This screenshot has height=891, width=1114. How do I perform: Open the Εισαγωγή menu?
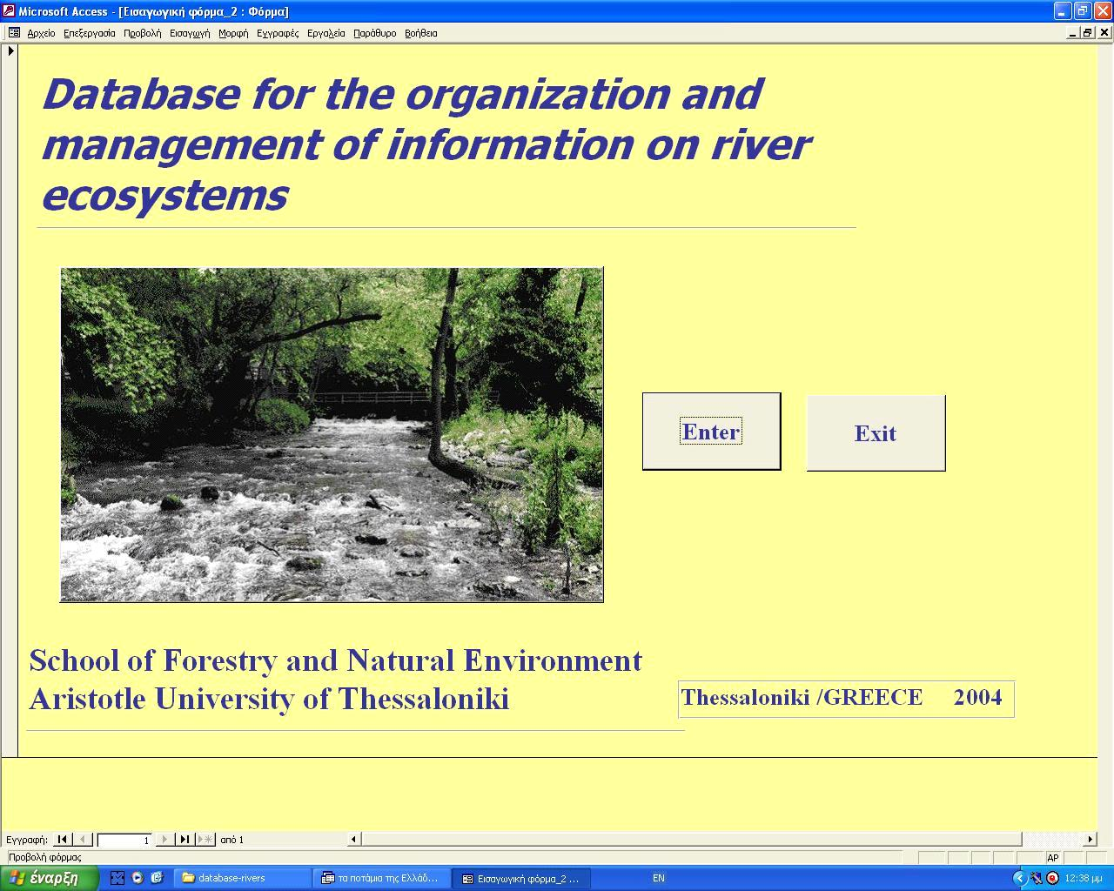tap(190, 33)
